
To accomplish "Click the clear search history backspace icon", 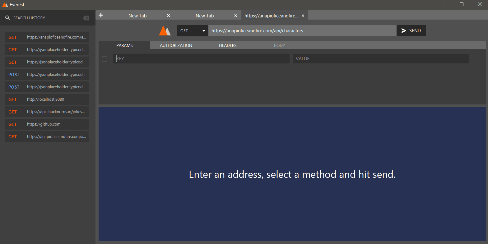I will pos(86,18).
